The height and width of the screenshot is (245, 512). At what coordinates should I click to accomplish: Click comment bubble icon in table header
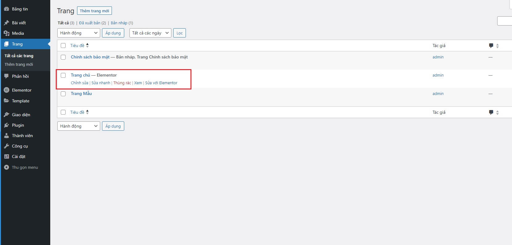(491, 45)
